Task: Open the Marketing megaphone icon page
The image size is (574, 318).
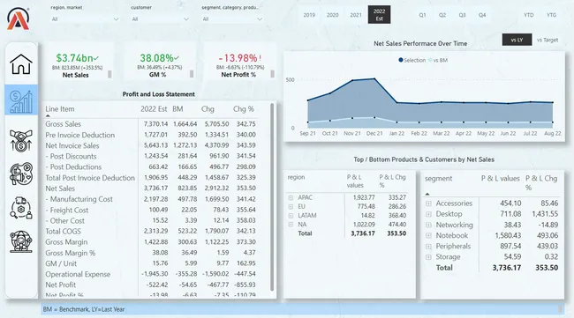Action: (21, 174)
